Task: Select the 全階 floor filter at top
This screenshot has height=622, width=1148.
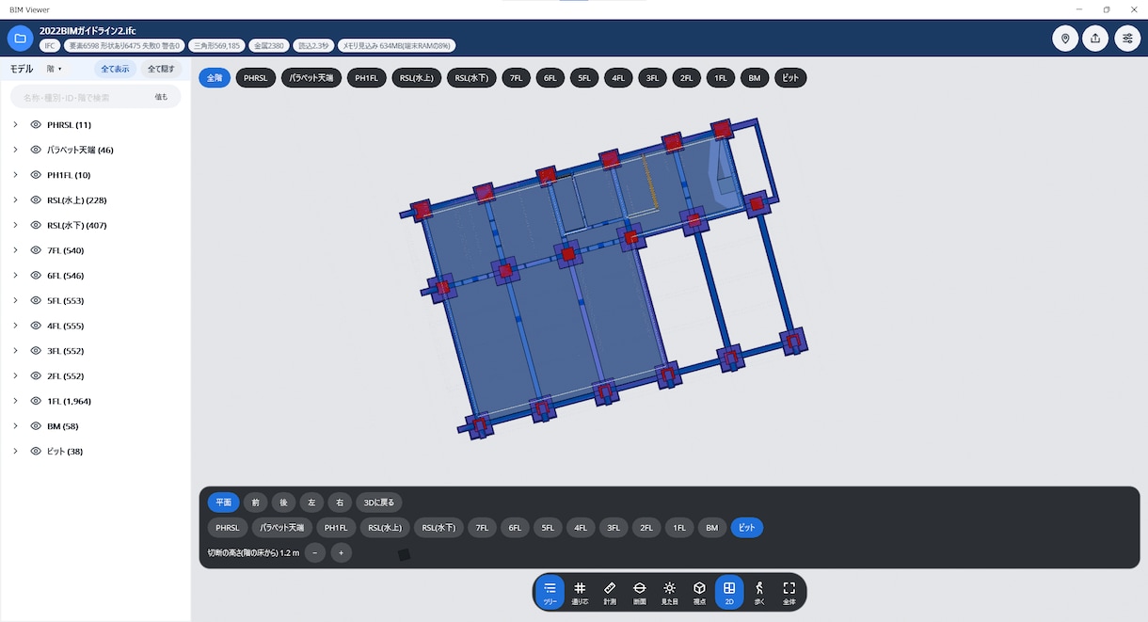Action: coord(215,78)
